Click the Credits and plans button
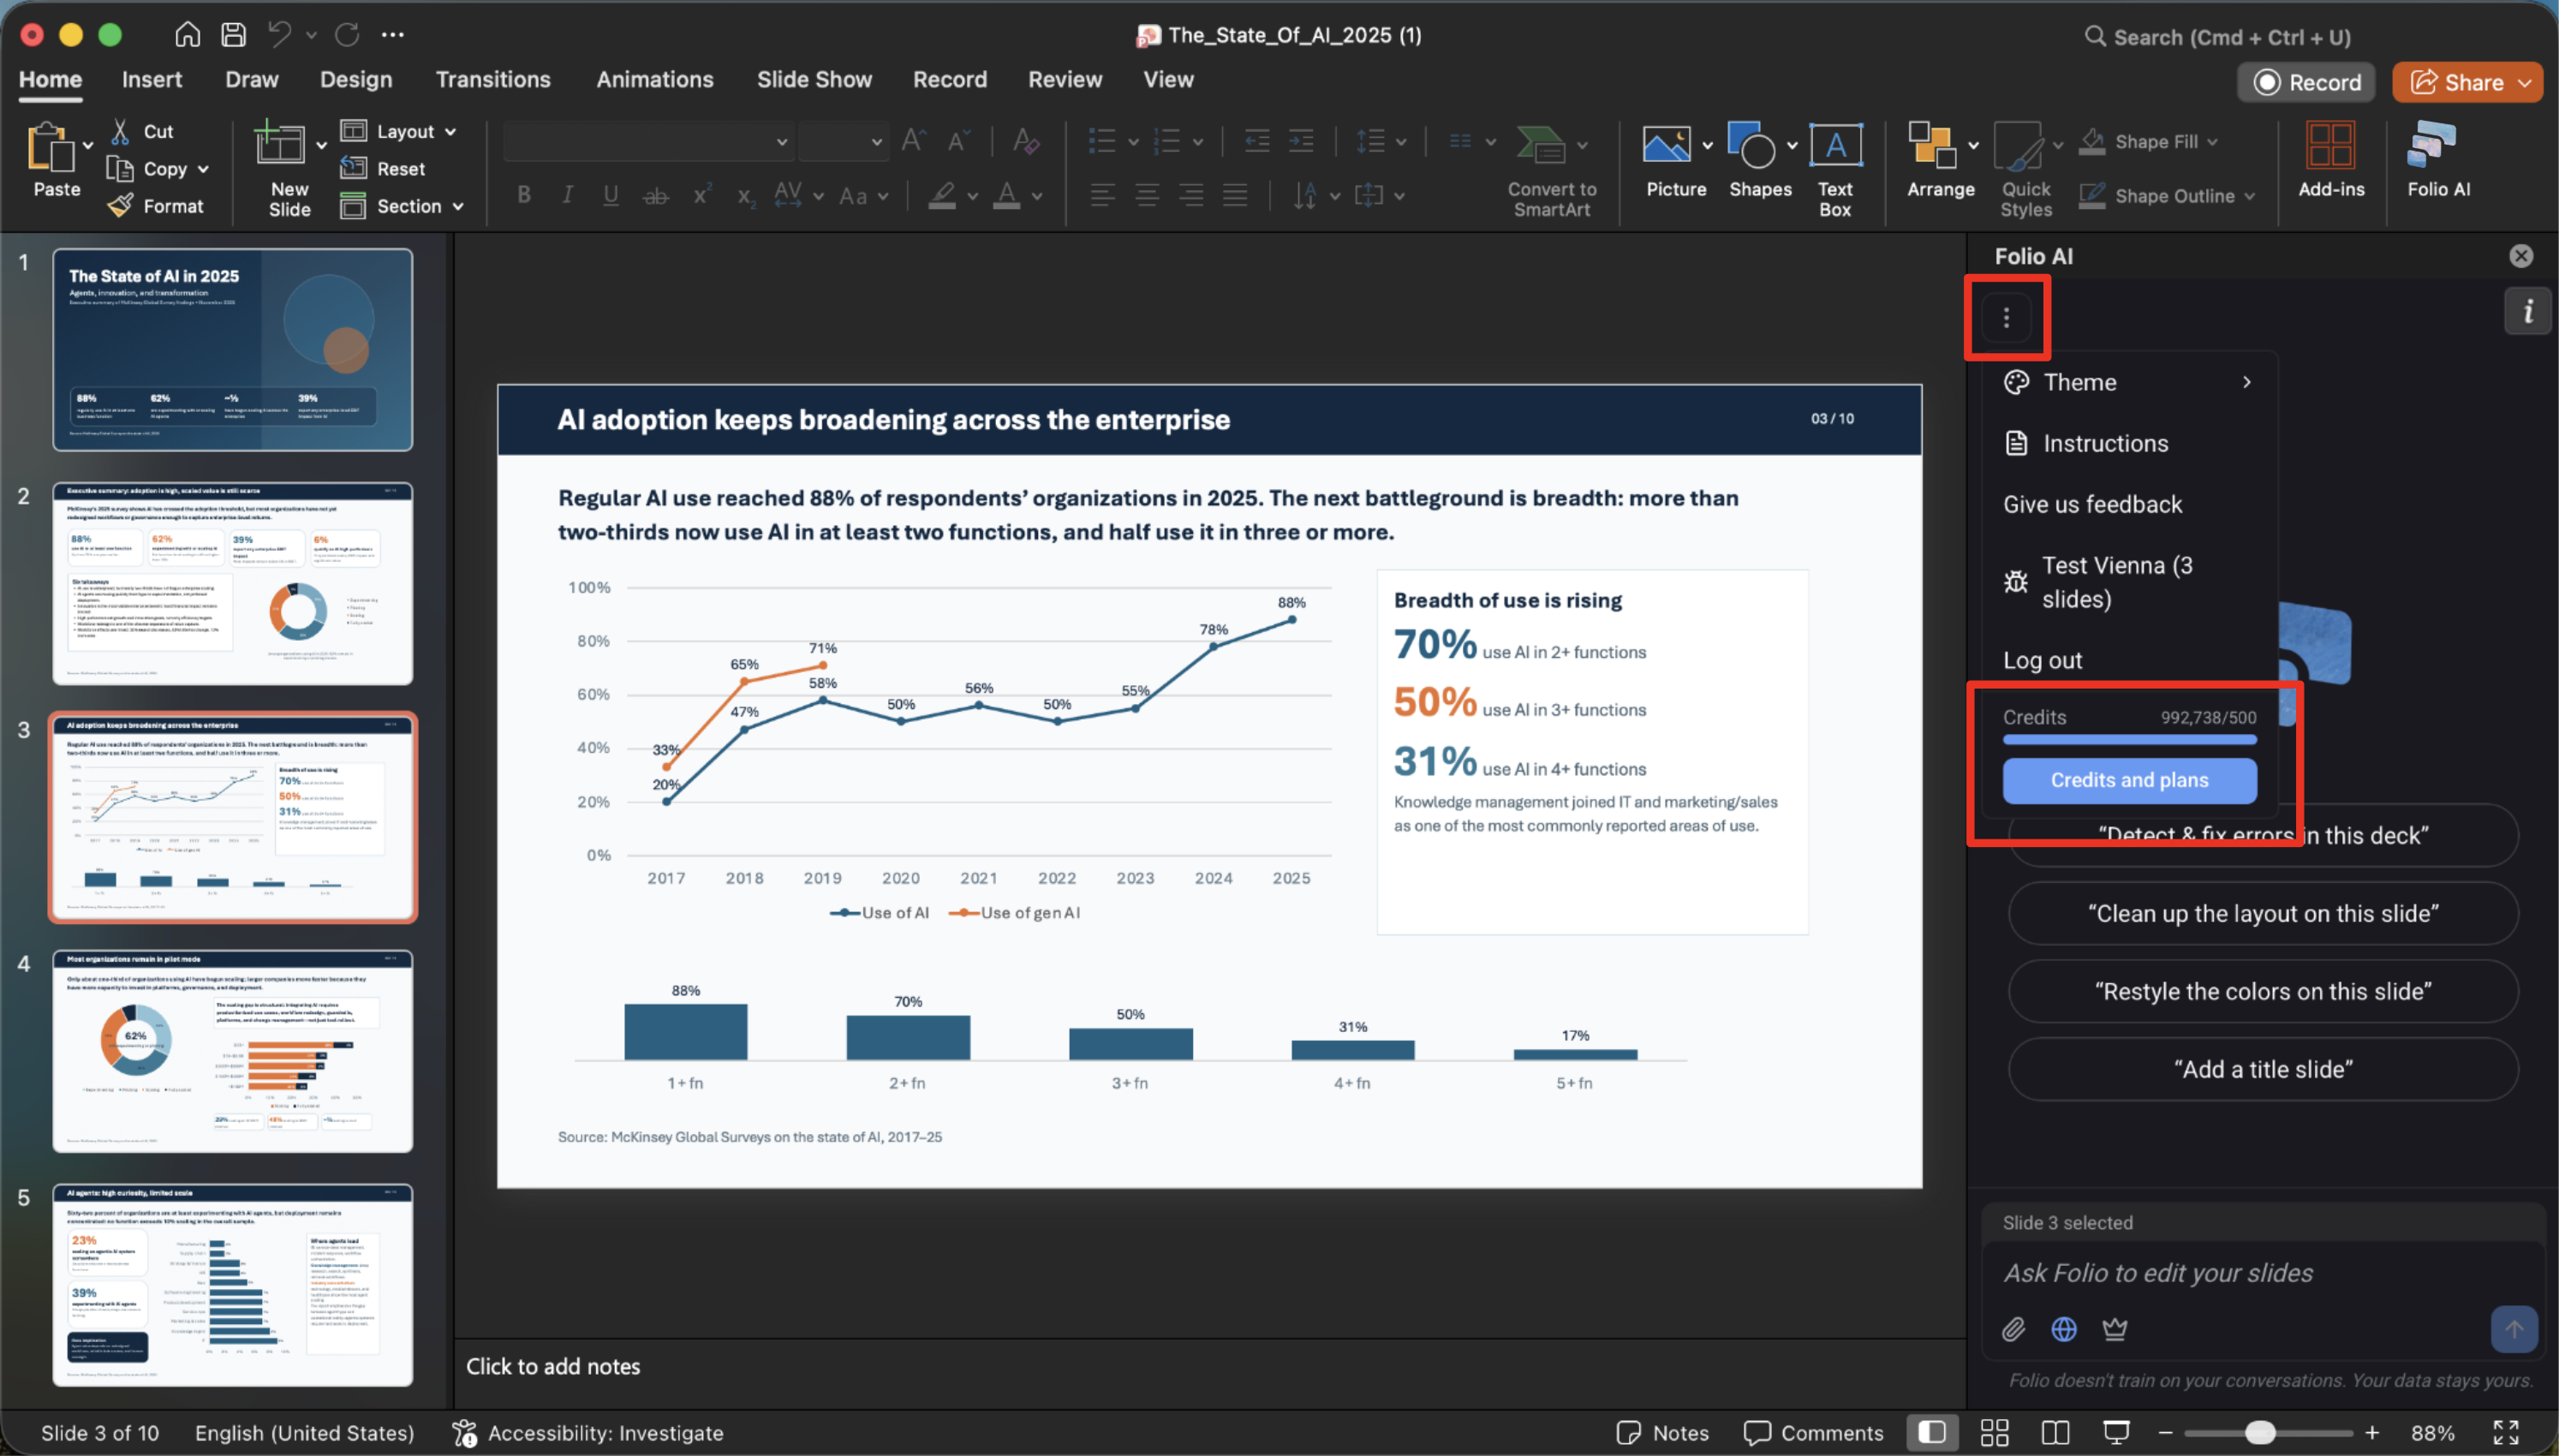 (2129, 780)
